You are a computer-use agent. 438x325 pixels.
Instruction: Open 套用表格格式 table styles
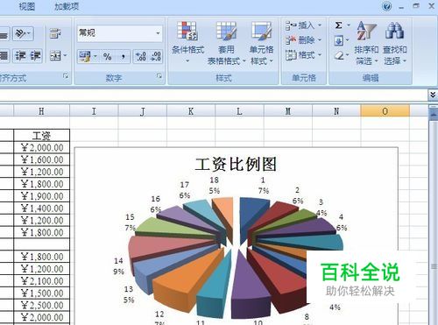226,43
